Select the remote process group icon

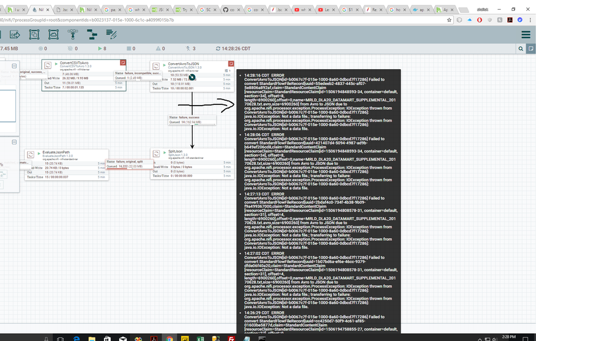pos(53,35)
